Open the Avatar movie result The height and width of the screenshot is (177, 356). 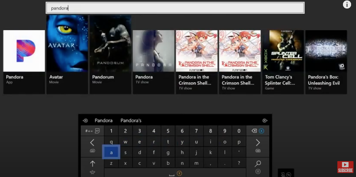(67, 51)
